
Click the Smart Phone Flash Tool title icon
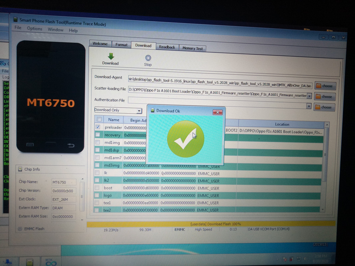15,20
